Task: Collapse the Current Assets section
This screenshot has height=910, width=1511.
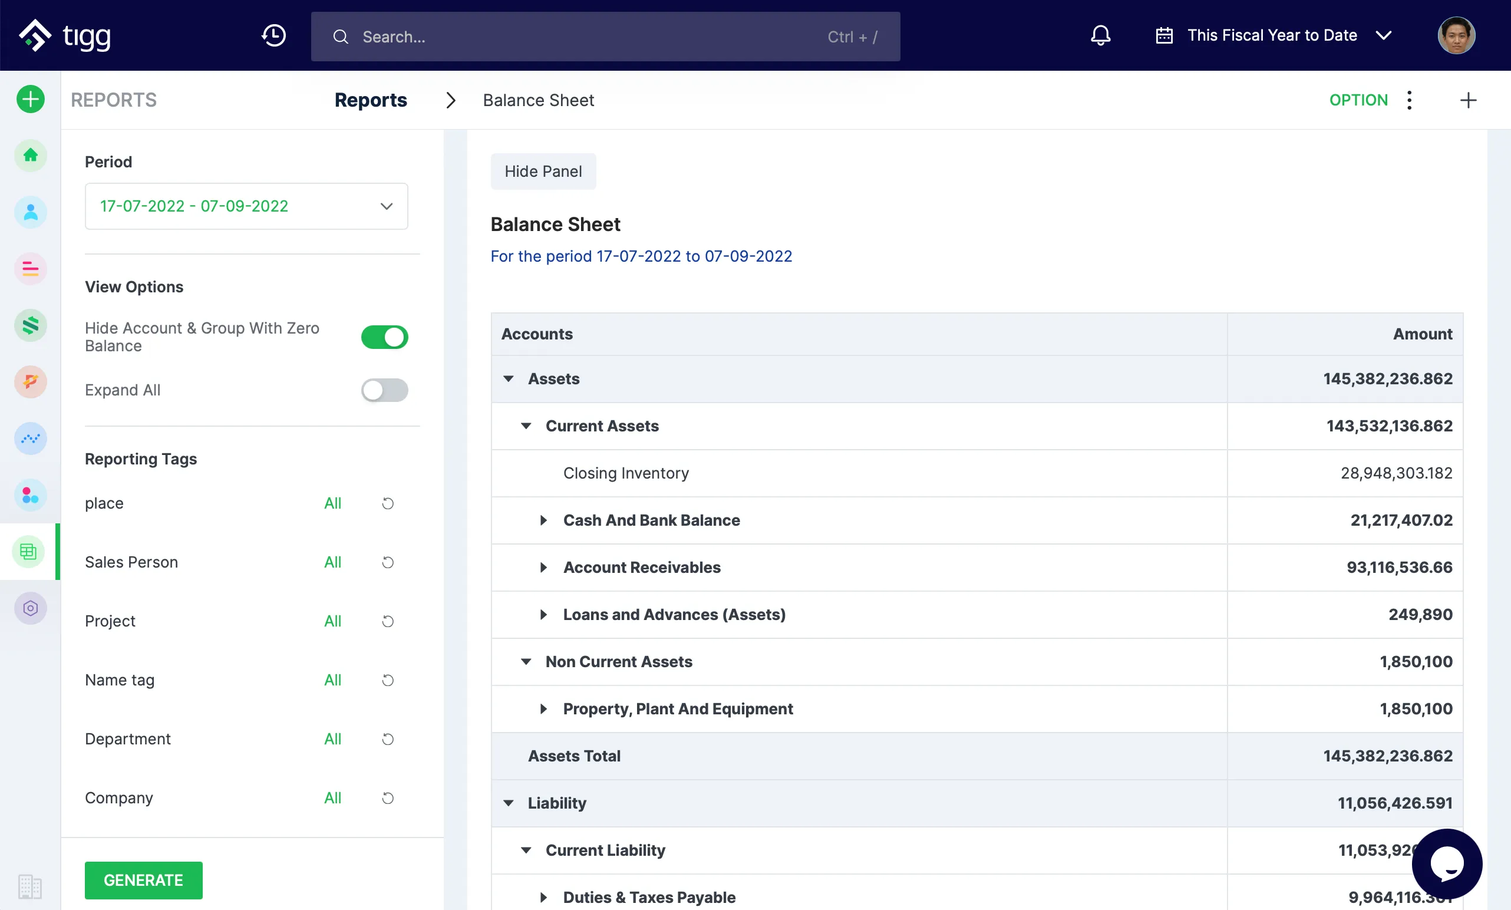Action: [x=526, y=426]
